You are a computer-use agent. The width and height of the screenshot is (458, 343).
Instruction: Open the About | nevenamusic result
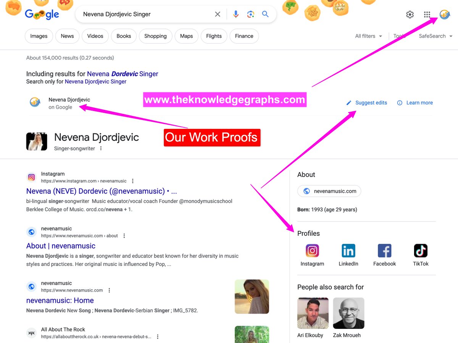(61, 246)
